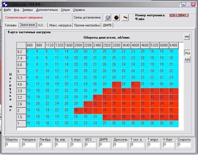The height and width of the screenshot is (155, 198).
Task: Select the 680 rpm column header
Action: coord(31,45)
